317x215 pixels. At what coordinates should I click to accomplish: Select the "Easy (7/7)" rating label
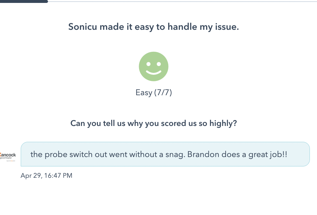(x=154, y=93)
